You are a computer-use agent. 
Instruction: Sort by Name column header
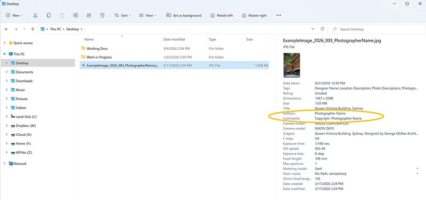click(89, 39)
